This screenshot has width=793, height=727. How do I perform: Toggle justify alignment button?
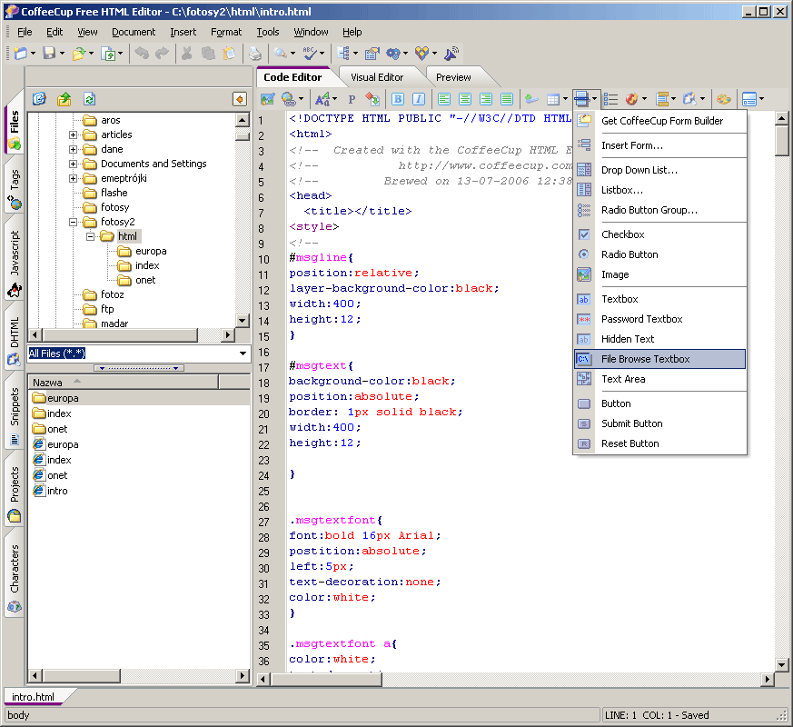[x=507, y=99]
